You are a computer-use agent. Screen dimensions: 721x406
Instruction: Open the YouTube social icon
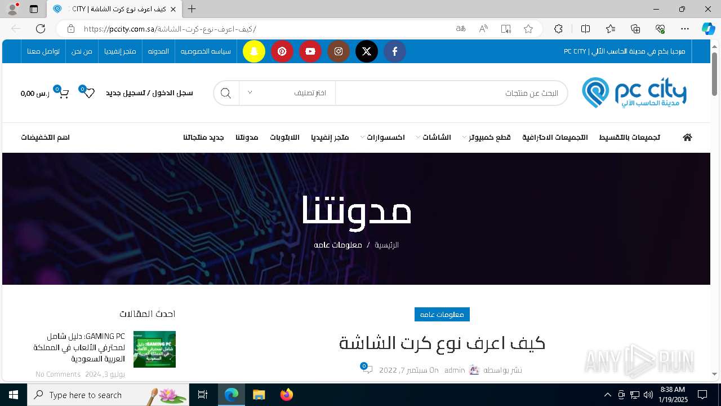point(310,51)
